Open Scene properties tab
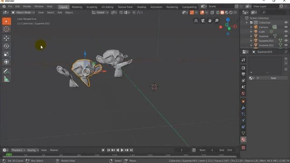 [243, 87]
